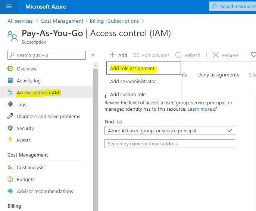The height and width of the screenshot is (211, 256).
Task: Click the external link icon after Learn more
Action: pos(215,109)
